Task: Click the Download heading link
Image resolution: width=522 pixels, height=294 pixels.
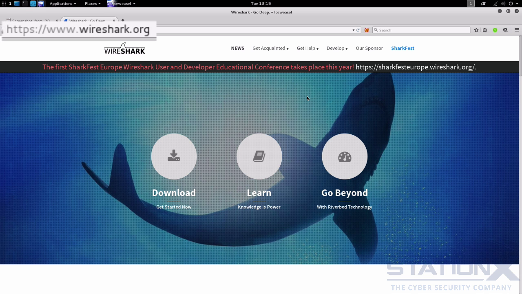Action: pos(174,193)
